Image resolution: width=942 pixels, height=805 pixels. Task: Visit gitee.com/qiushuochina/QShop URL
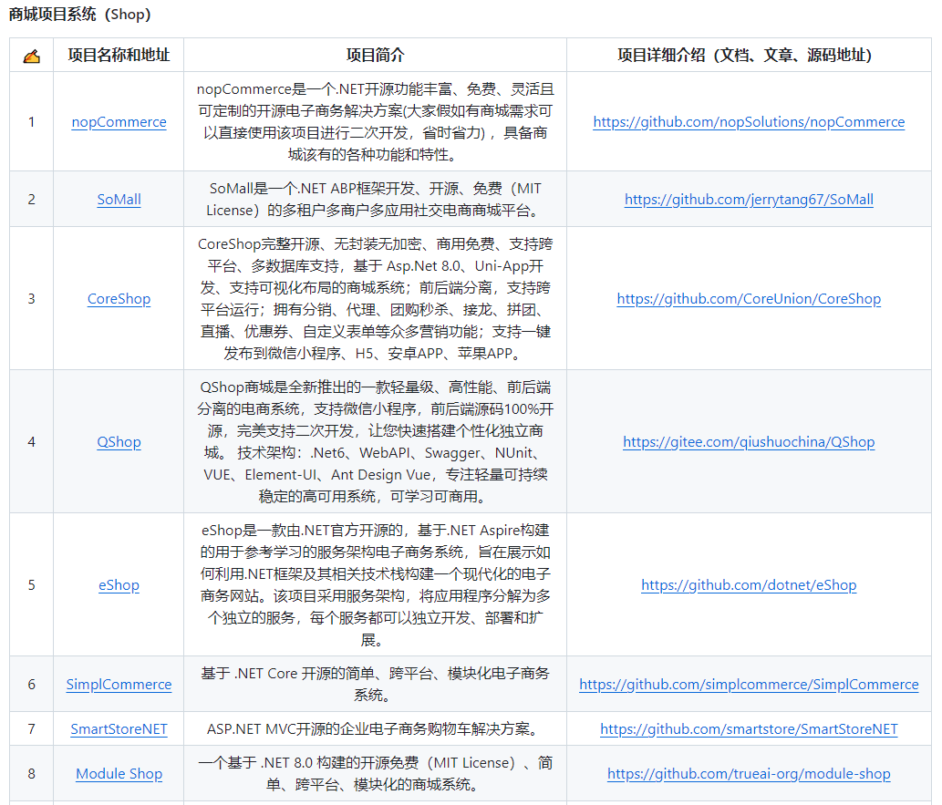pyautogui.click(x=749, y=441)
